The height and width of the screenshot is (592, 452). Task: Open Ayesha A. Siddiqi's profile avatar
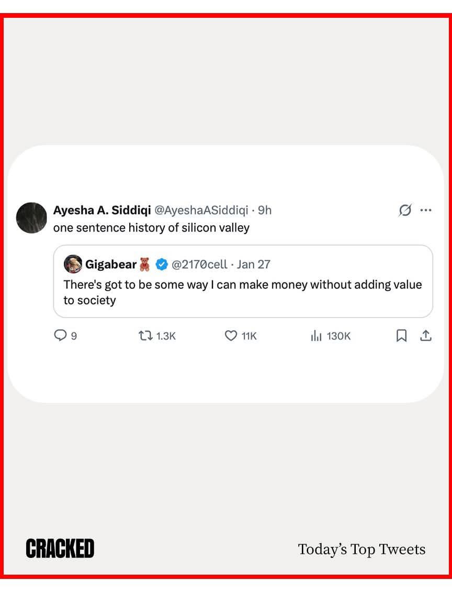[x=31, y=217]
